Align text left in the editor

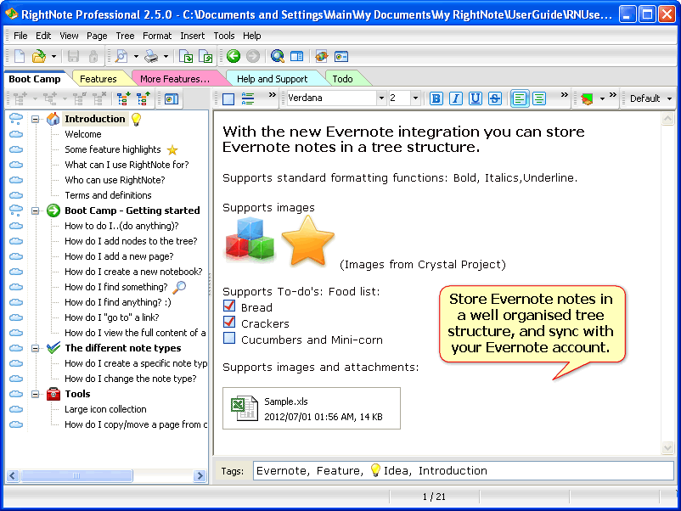point(520,98)
